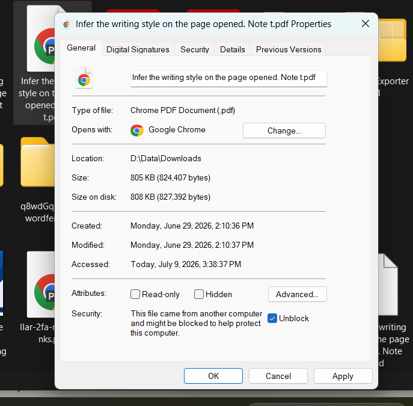Select the blank document icon at right

tap(388, 285)
